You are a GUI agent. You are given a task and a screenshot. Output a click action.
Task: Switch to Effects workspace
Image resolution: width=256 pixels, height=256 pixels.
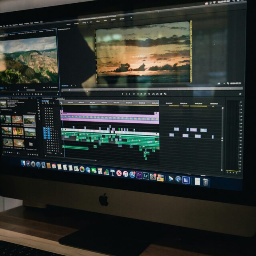[98, 21]
